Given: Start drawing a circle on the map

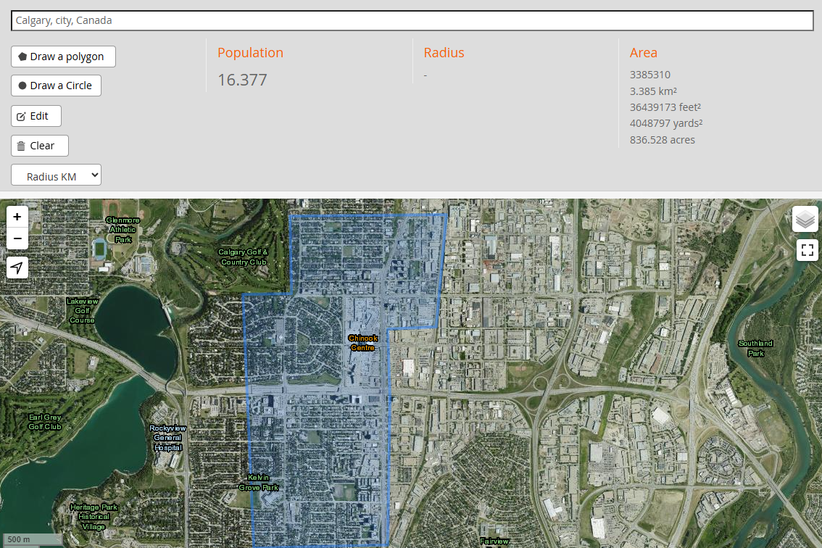Looking at the screenshot, I should (x=56, y=86).
